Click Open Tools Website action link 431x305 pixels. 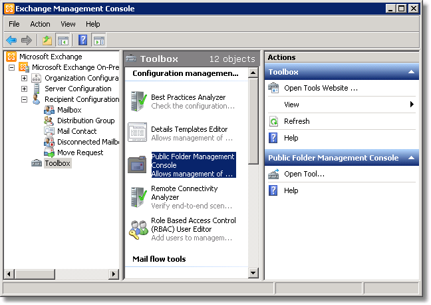tap(321, 88)
